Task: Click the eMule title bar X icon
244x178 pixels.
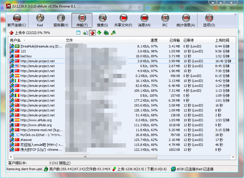Action: pos(8,6)
